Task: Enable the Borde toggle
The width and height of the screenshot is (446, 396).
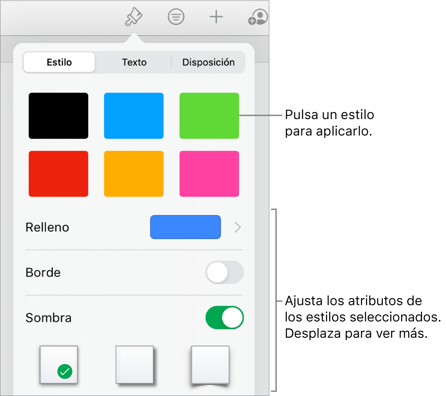Action: click(224, 273)
